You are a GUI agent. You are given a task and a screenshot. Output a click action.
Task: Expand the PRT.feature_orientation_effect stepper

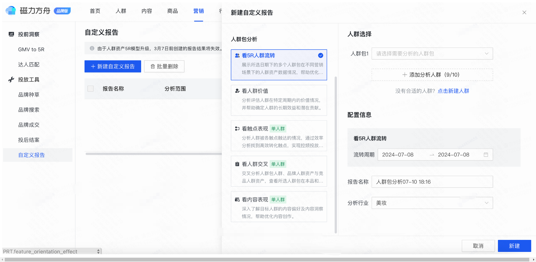click(98, 251)
